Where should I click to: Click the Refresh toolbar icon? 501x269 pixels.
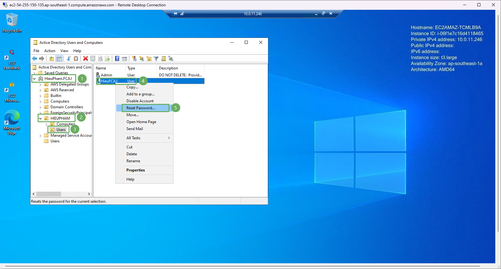tap(100, 58)
